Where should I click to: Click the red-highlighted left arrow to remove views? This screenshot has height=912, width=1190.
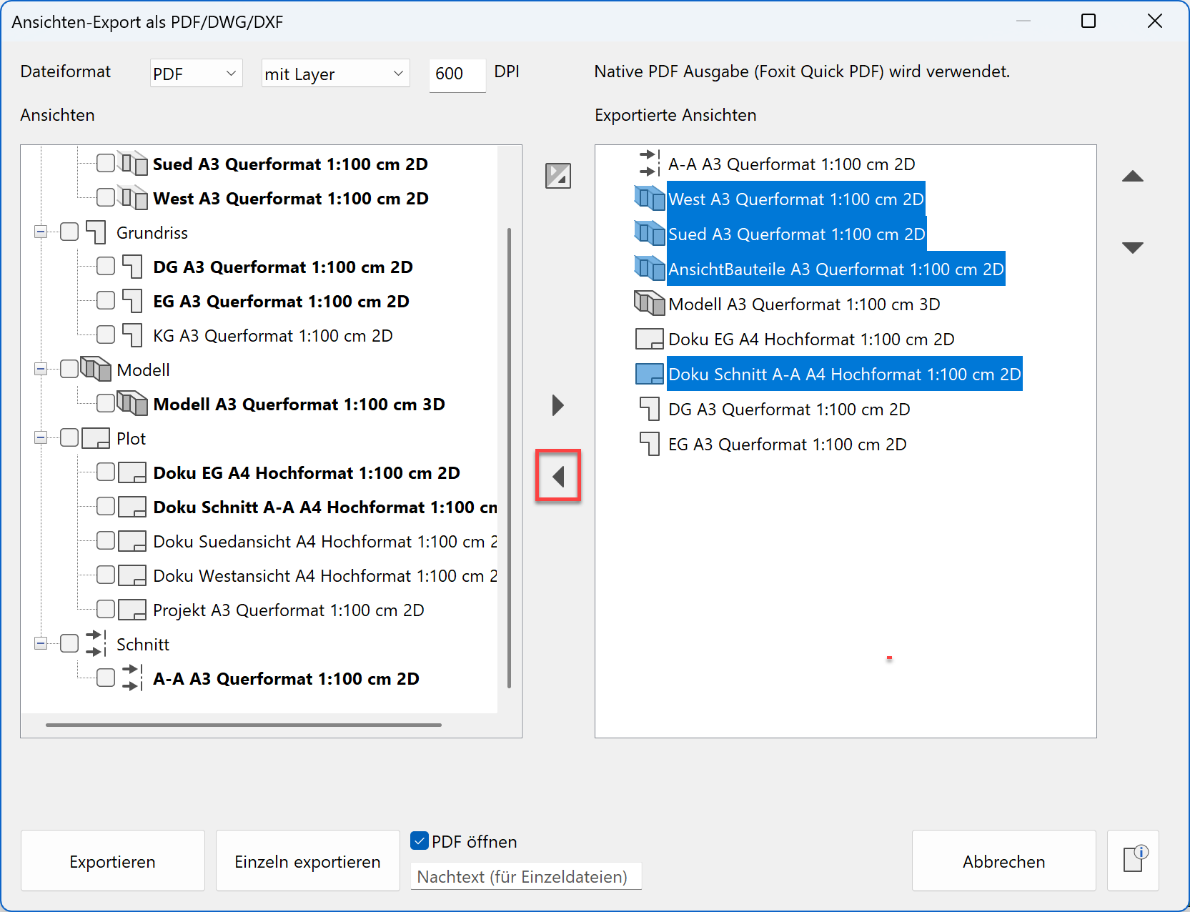pos(558,476)
